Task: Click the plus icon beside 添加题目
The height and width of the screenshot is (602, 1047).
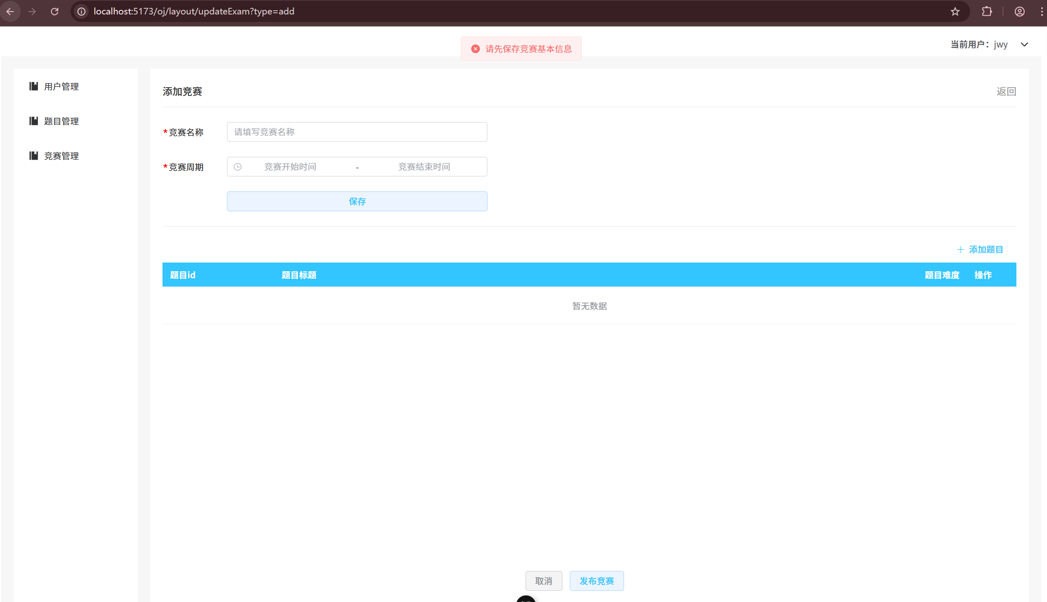Action: click(x=961, y=249)
